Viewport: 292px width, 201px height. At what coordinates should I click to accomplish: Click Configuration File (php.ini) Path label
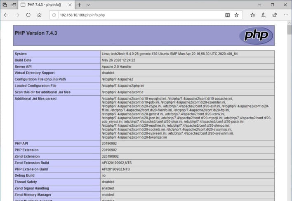coord(40,79)
